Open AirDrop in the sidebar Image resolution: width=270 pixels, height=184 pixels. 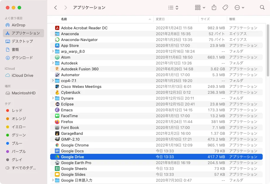point(18,25)
